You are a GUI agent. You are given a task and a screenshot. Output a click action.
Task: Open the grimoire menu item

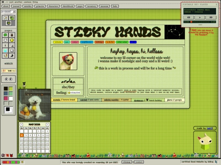(40, 6)
